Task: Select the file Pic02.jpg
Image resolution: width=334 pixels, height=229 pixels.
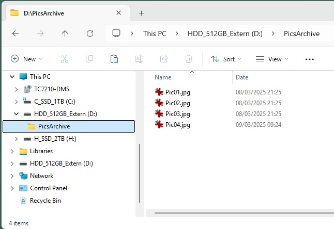Action: tap(178, 103)
